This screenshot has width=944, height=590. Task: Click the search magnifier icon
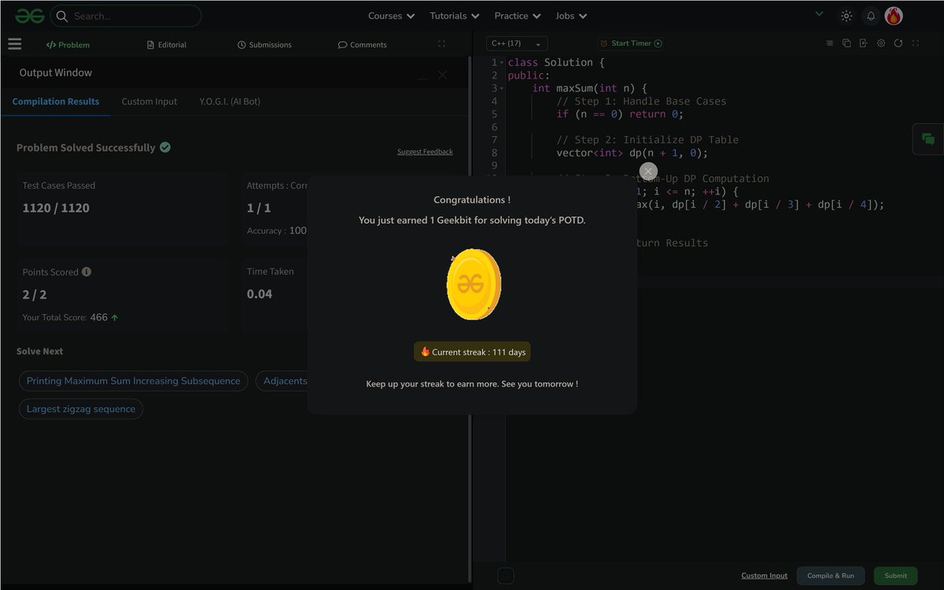[62, 16]
